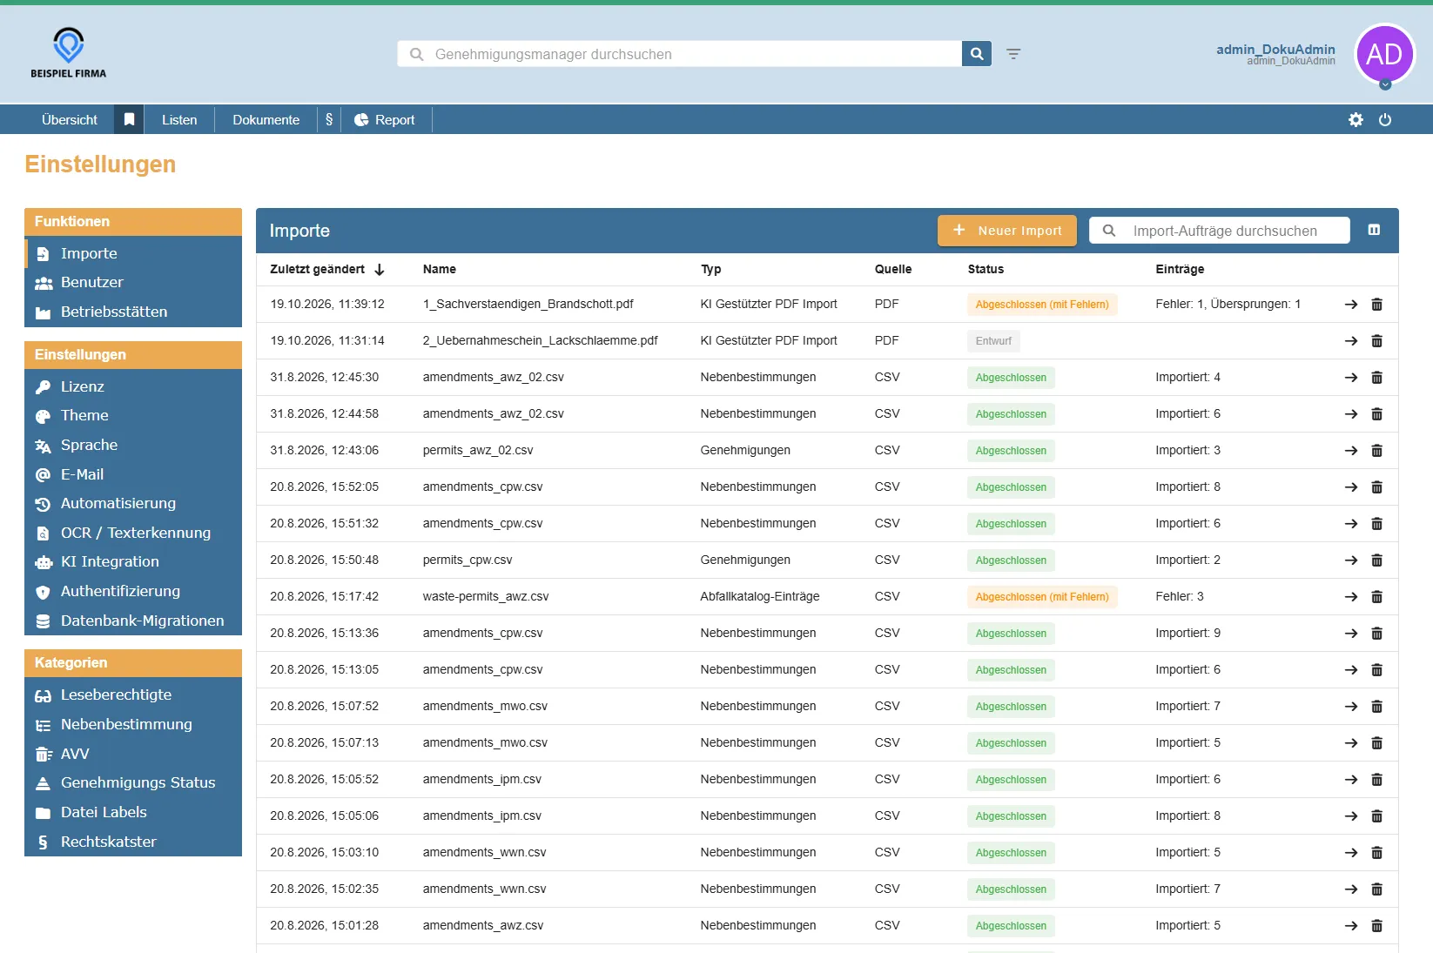The image size is (1433, 953).
Task: Focus the Genehmigungsmanager durchsuchen search field
Action: tap(680, 54)
